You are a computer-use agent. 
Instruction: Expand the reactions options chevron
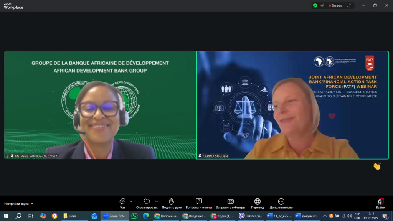(x=157, y=201)
